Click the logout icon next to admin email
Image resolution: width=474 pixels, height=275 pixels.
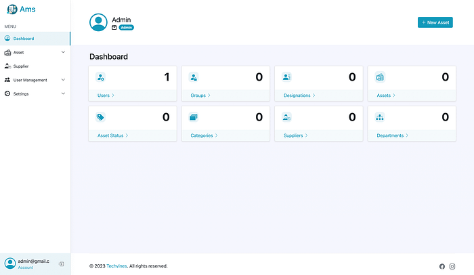click(x=62, y=264)
